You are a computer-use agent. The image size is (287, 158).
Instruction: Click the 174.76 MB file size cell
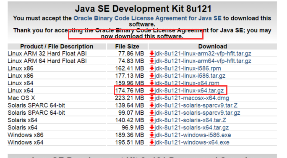(129, 90)
